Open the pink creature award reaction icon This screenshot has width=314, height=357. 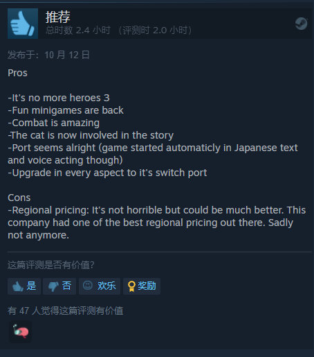(x=20, y=331)
